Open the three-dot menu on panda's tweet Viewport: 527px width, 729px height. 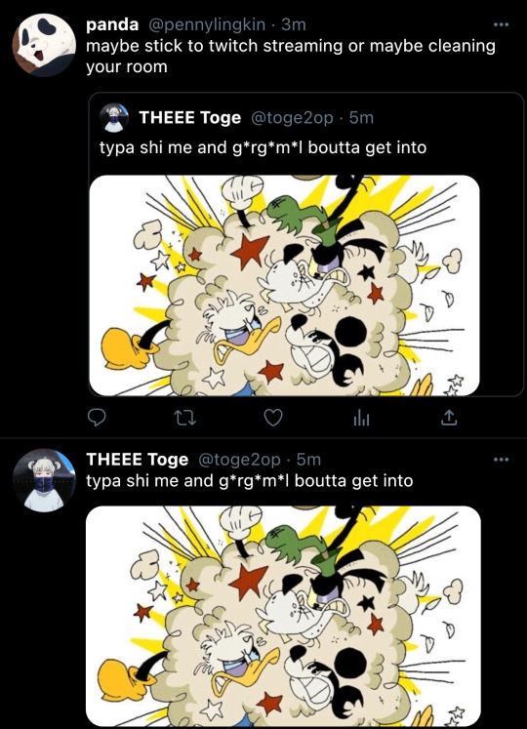point(501,24)
